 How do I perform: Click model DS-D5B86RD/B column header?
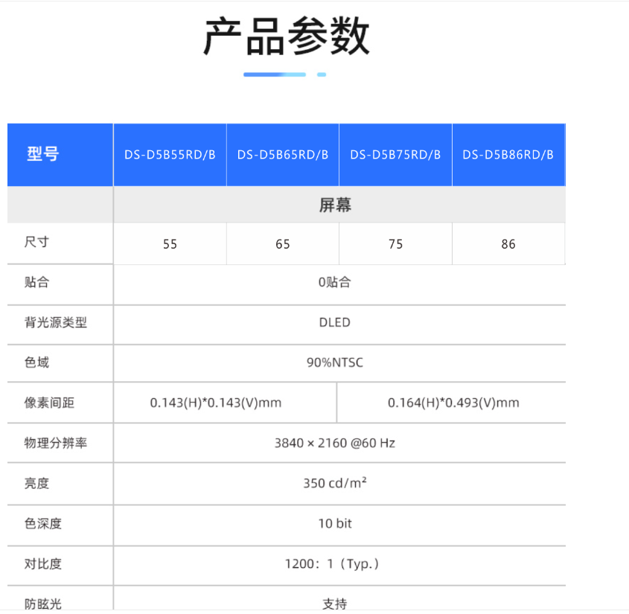(508, 155)
